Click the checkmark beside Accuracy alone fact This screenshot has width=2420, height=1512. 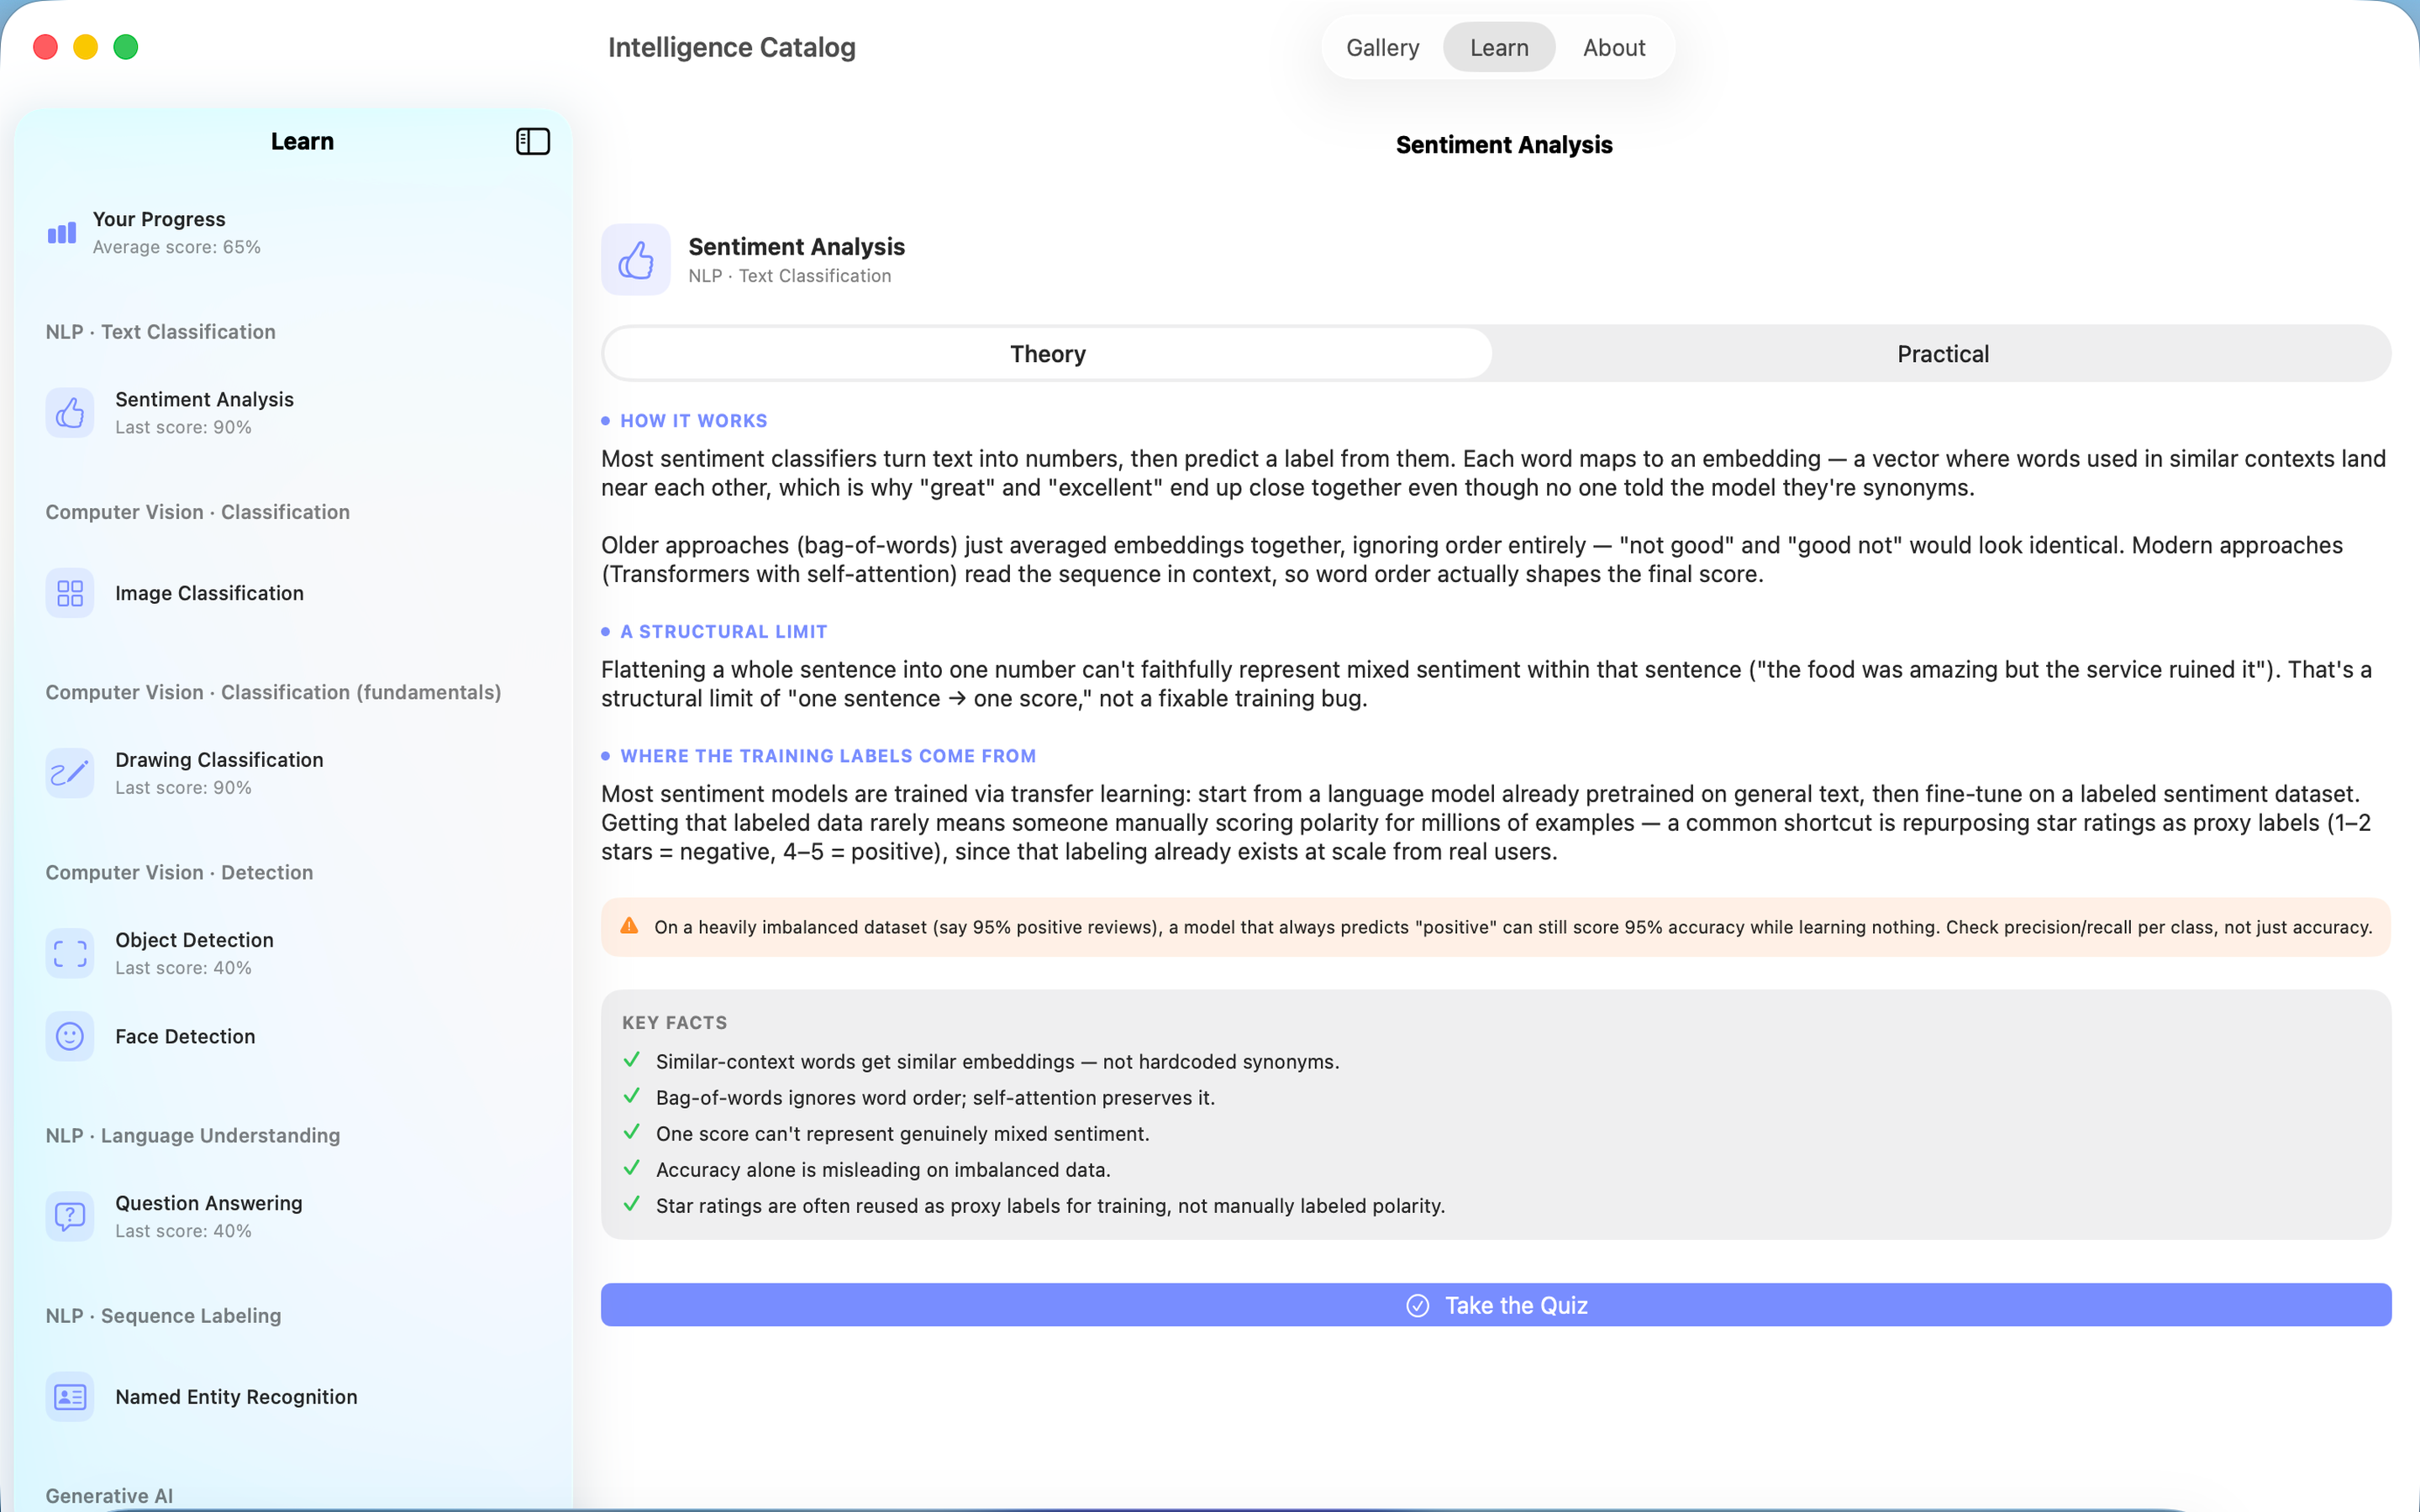tap(631, 1168)
